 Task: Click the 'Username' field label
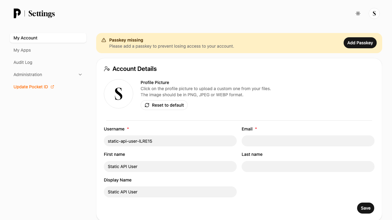coord(114,129)
